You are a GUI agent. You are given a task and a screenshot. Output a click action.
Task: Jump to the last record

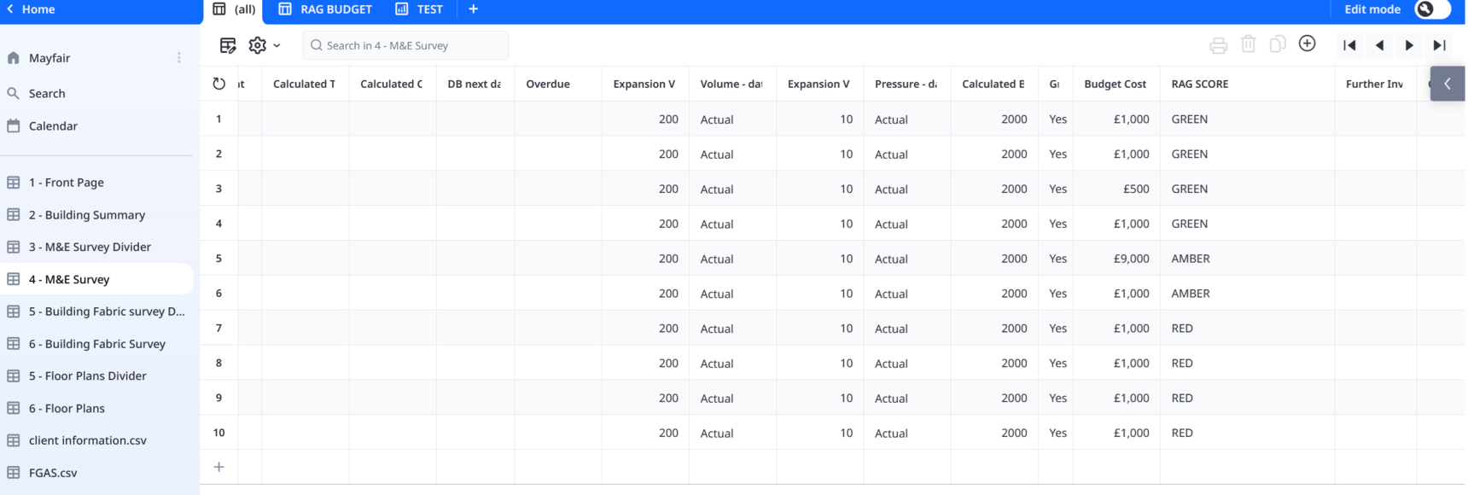pyautogui.click(x=1439, y=45)
